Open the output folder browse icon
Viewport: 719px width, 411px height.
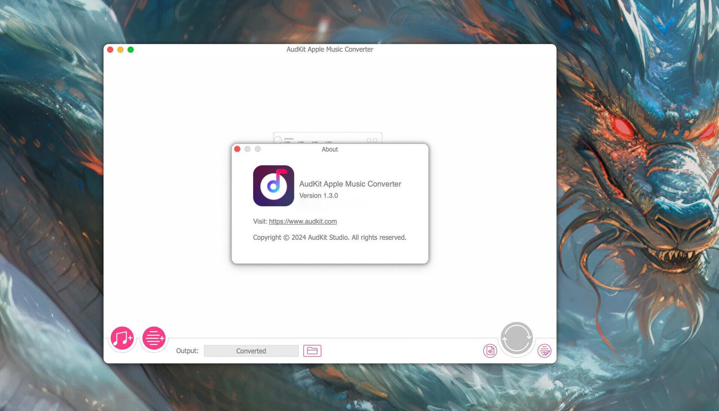[312, 351]
